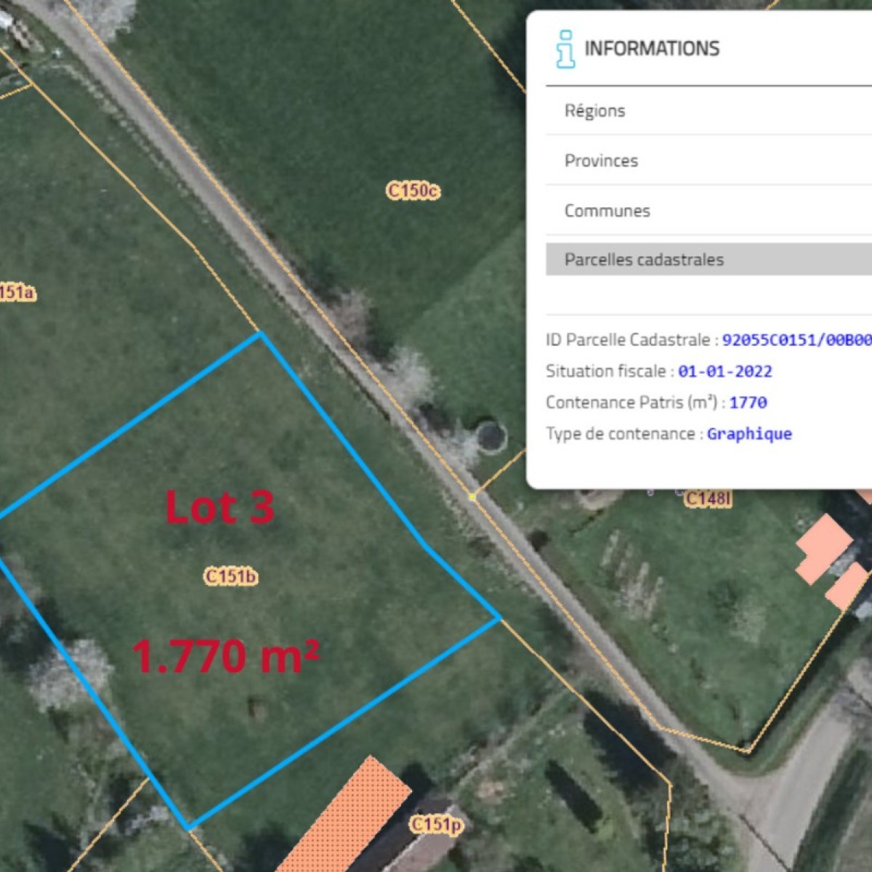
Task: Expand the Régions section
Action: point(594,111)
